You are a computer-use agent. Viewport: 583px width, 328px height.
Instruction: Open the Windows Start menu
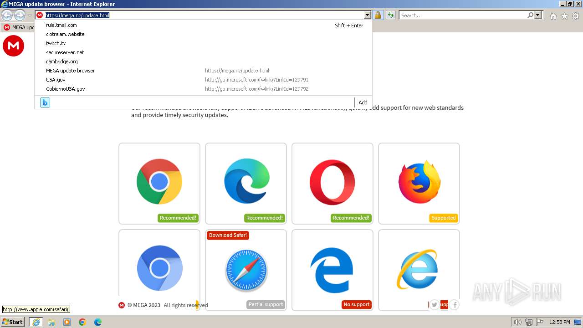pyautogui.click(x=13, y=322)
